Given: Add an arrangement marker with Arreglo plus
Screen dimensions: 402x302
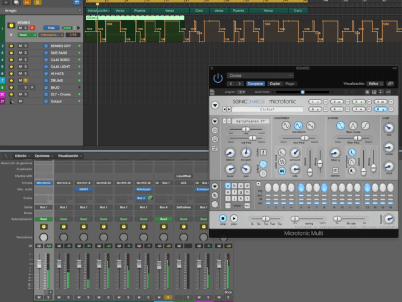Looking at the screenshot, I should (79, 10).
